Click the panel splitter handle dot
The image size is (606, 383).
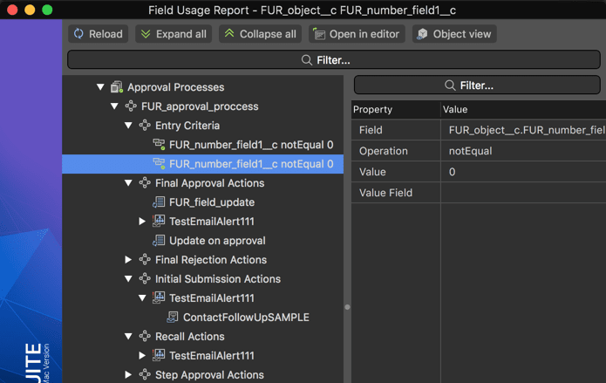tap(347, 307)
